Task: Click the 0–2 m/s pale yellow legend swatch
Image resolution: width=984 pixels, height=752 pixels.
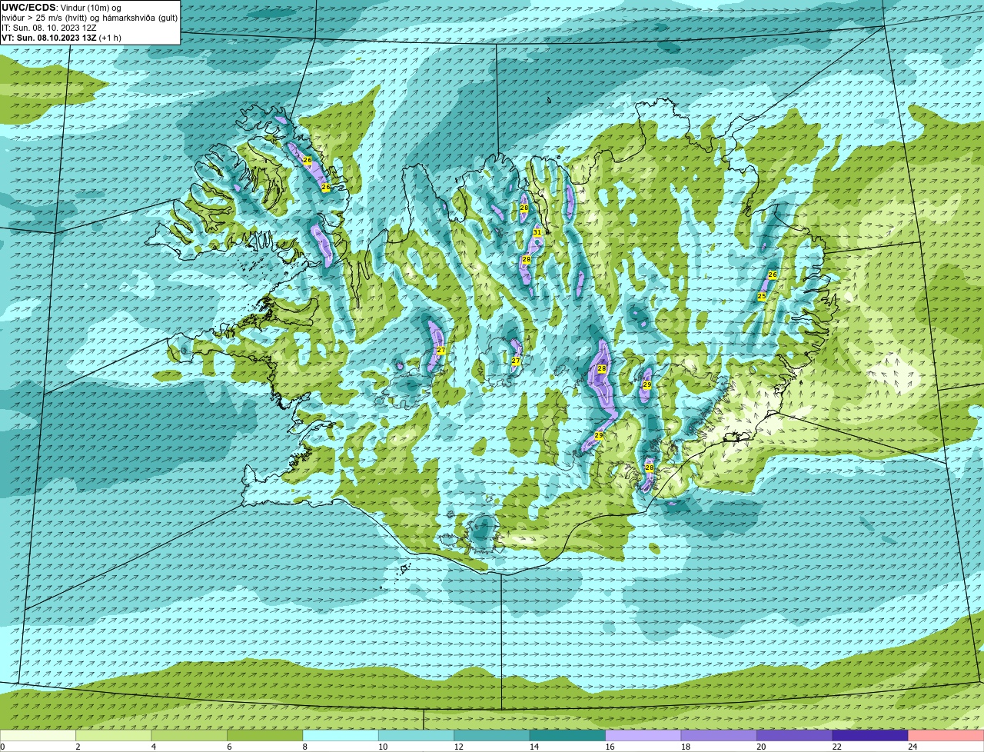Action: (x=38, y=736)
